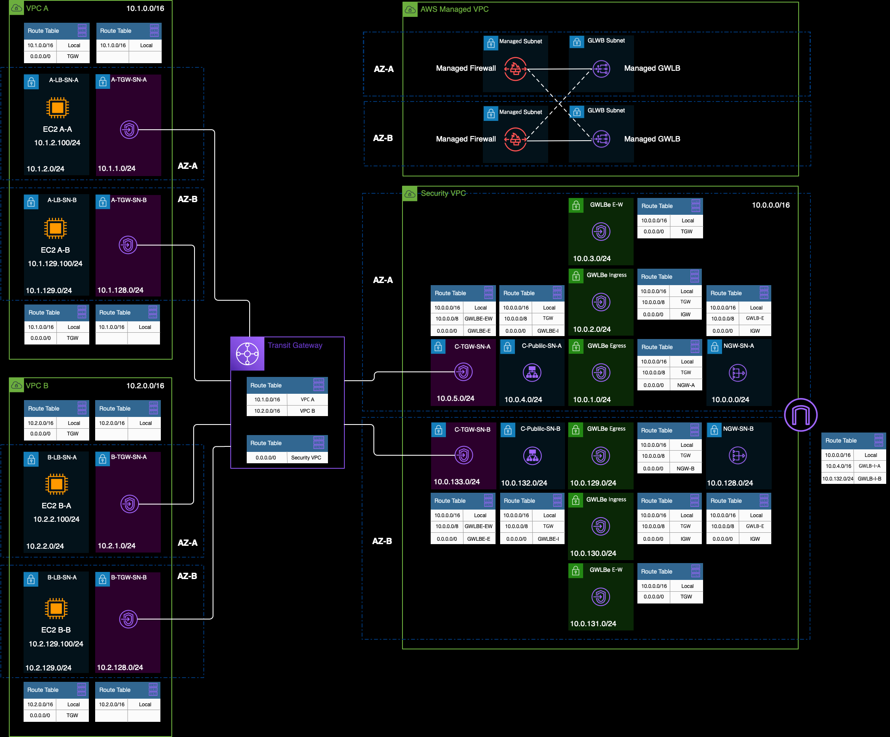Select the A-TGW-SN-A attachment endpoint icon
The image size is (890, 737).
(x=129, y=130)
